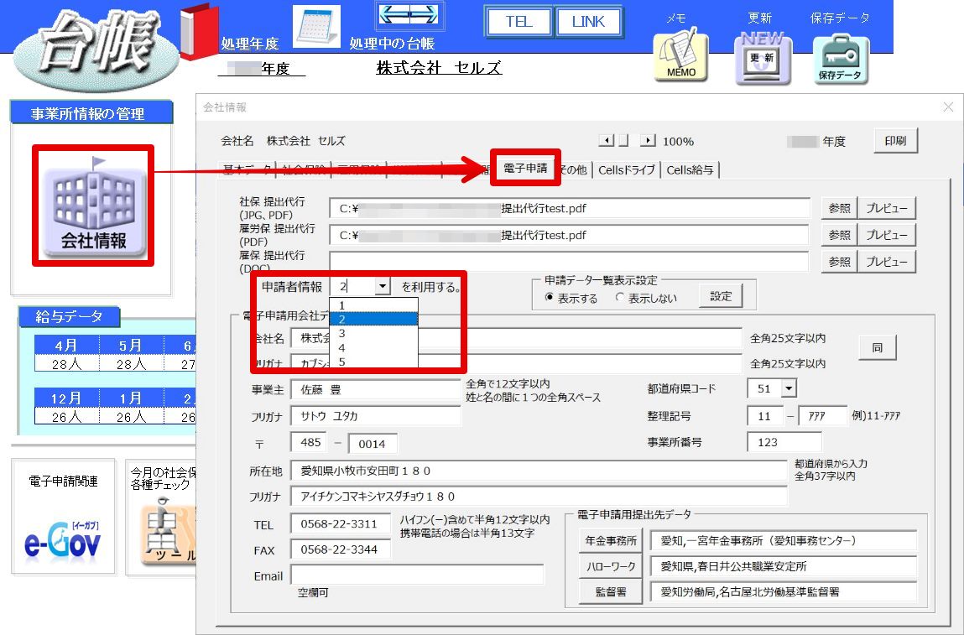Open the 申請者情報 dropdown arrow
Viewport: 964px width, 635px height.
383,286
